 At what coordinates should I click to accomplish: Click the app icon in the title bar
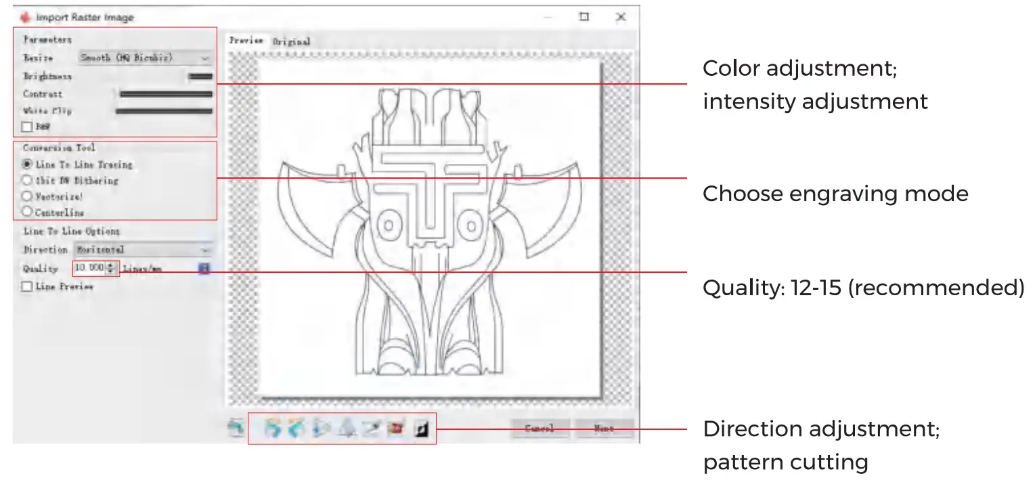[x=25, y=17]
